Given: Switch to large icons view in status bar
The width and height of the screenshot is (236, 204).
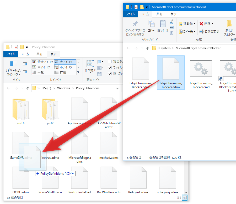Looking at the screenshot, I should click(185, 197).
